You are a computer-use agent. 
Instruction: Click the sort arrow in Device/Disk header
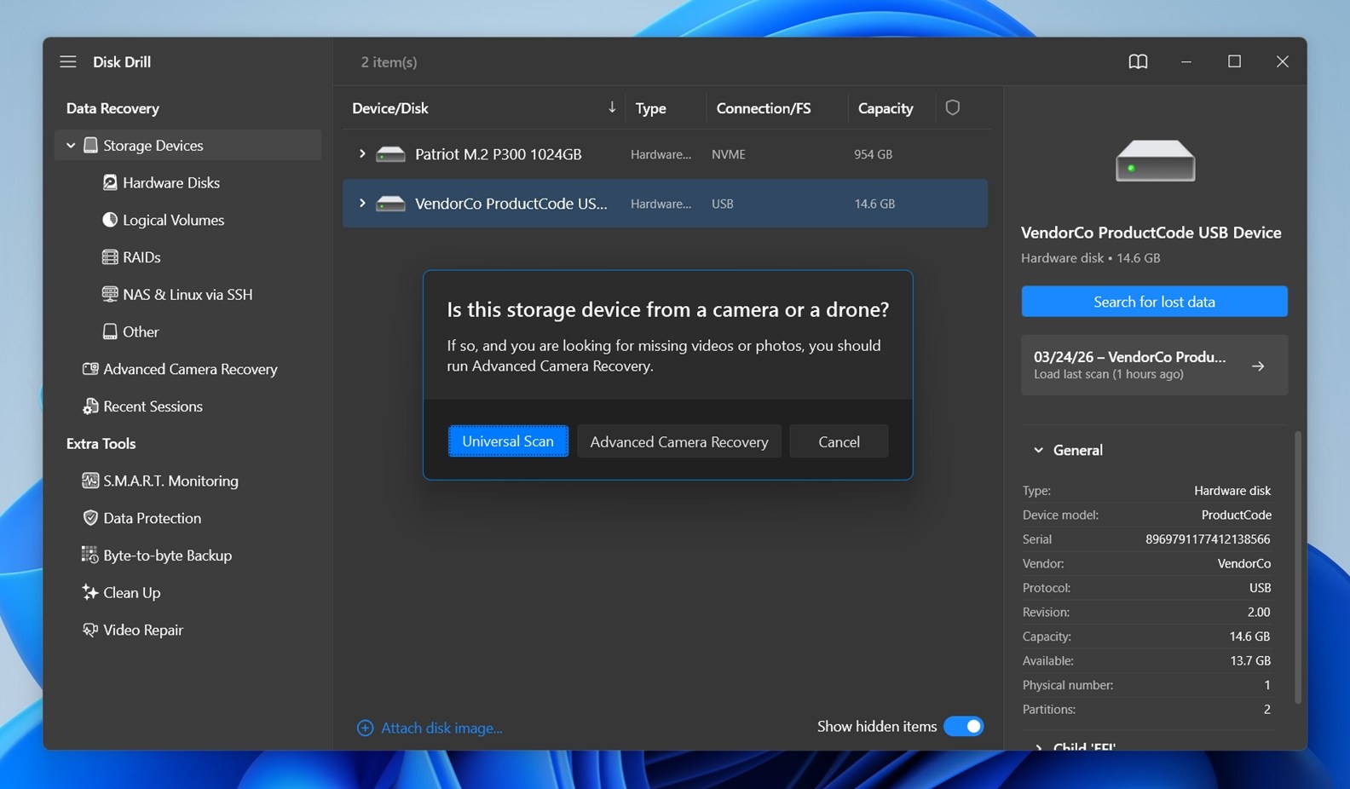click(x=611, y=107)
